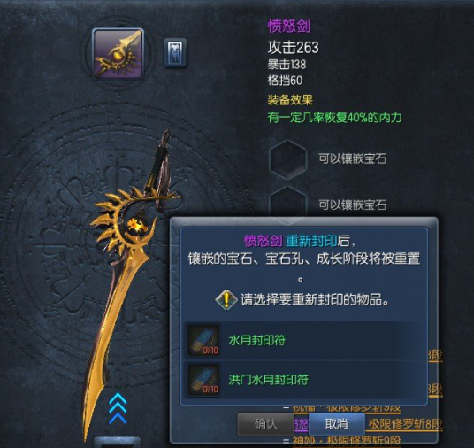Cancel the dialog with 取消

pyautogui.click(x=336, y=424)
